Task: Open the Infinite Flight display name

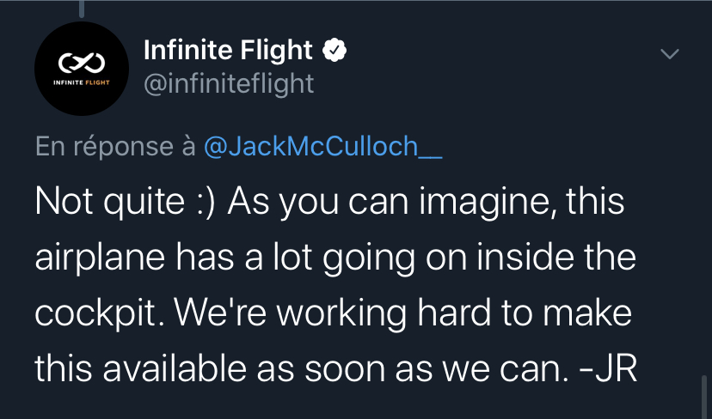Action: [x=228, y=52]
